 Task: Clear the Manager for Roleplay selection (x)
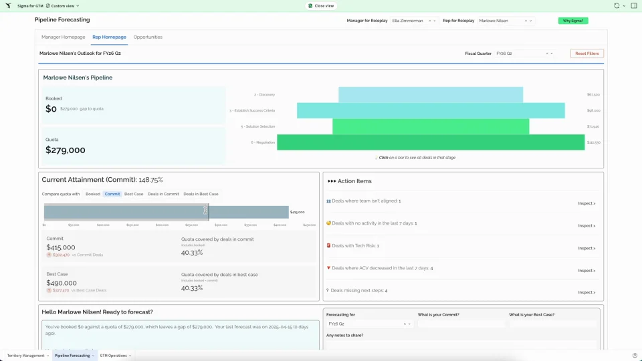[429, 21]
